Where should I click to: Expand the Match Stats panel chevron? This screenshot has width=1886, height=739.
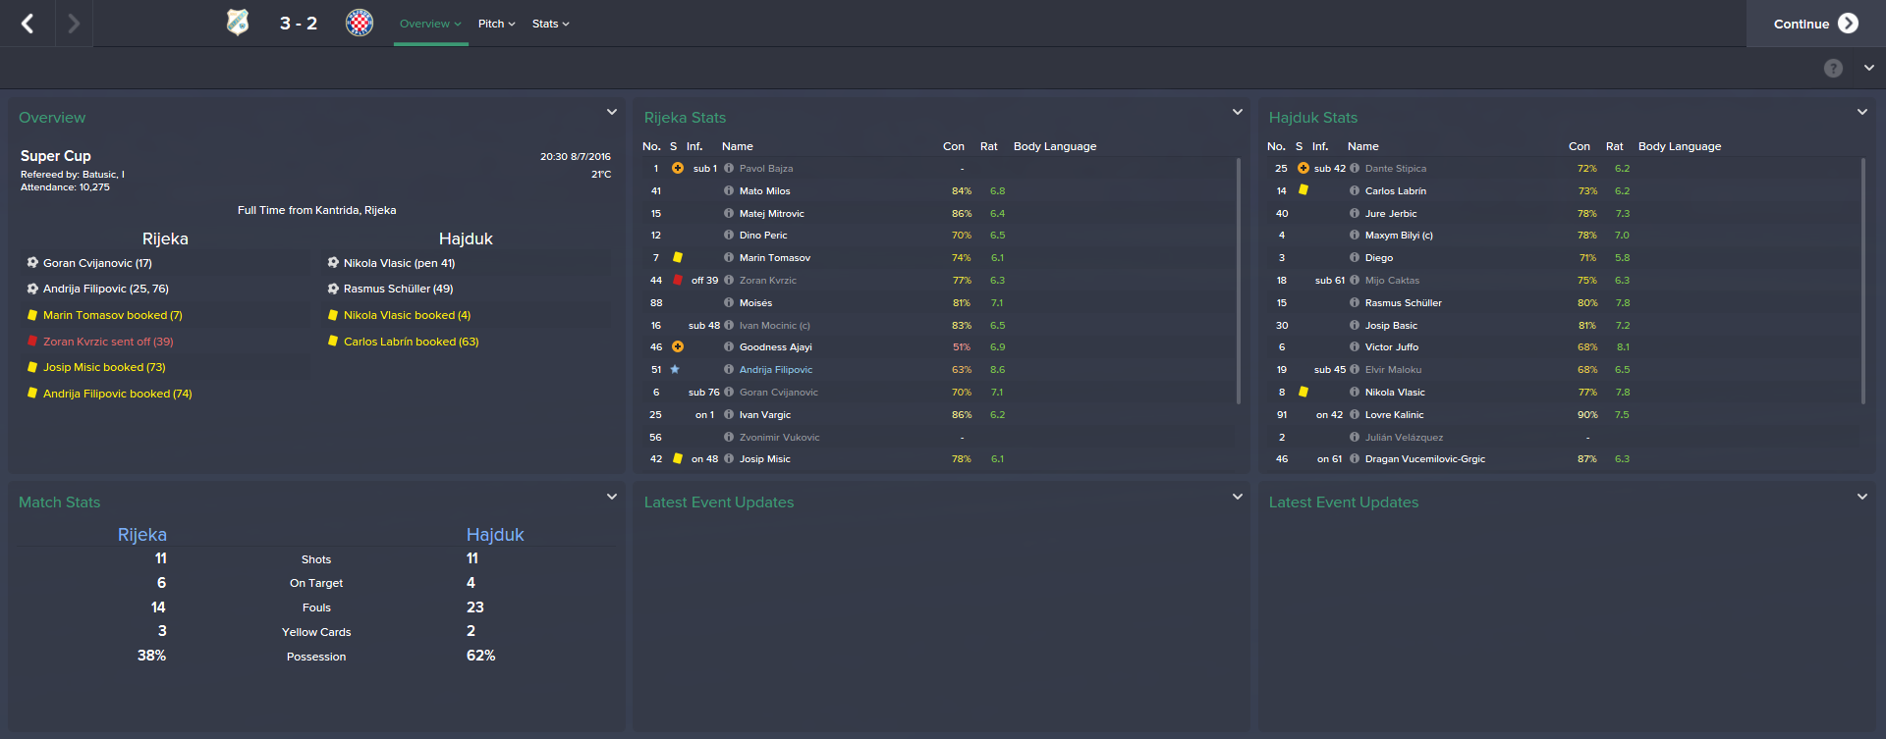(612, 498)
